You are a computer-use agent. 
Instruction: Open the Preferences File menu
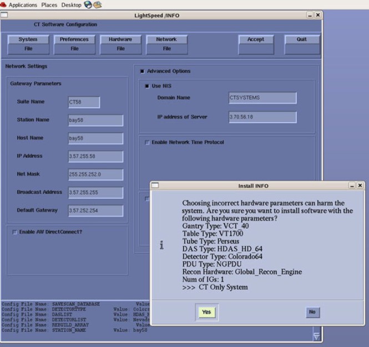[74, 44]
